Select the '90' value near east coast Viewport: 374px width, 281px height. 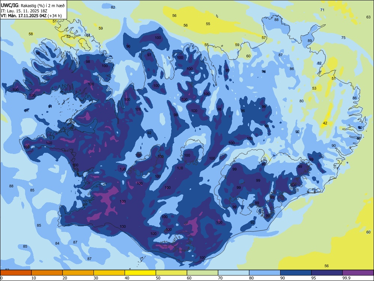(x=334, y=146)
